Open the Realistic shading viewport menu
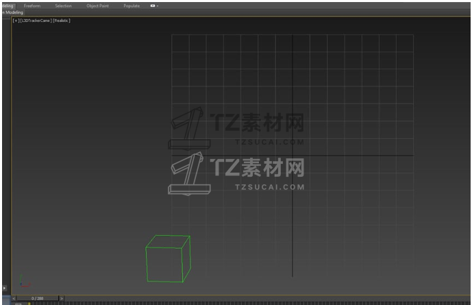472x305 pixels. click(x=62, y=21)
